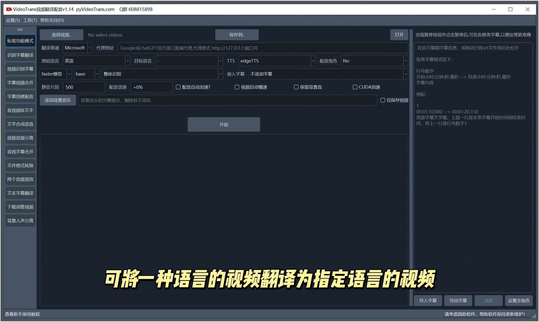
Task: Click the 静音片段 500 input field
Action: (x=84, y=87)
